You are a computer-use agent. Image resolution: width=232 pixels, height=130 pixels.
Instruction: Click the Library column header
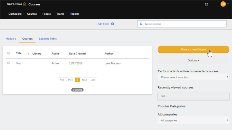coord(37,54)
